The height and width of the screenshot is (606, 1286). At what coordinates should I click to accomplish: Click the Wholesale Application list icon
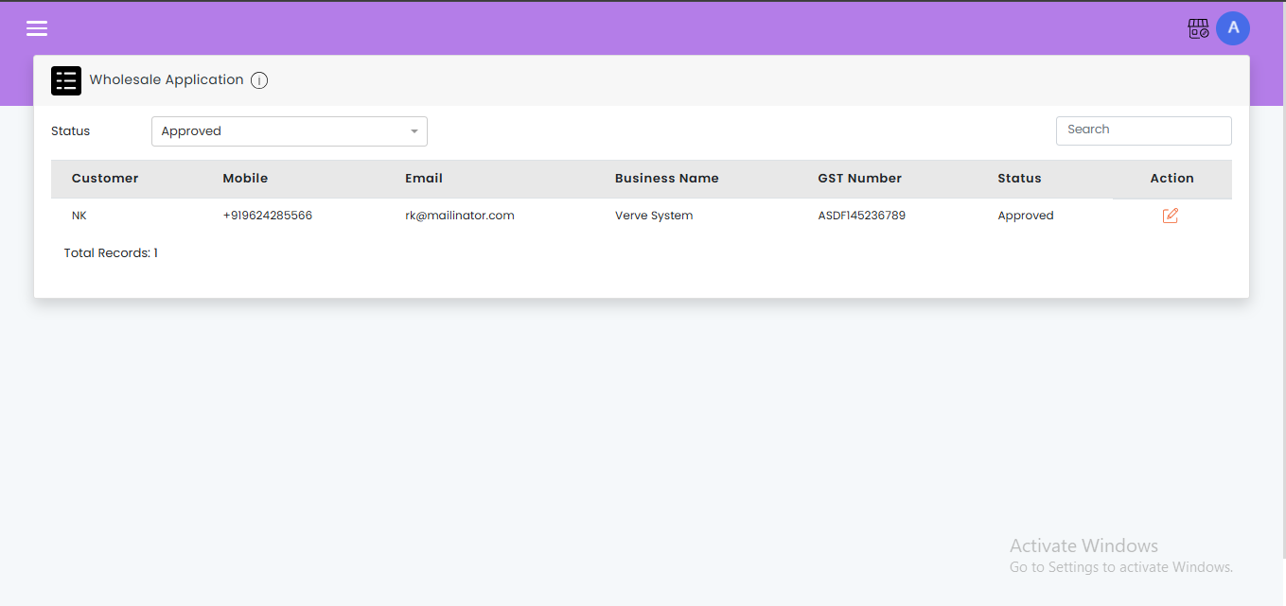point(66,80)
